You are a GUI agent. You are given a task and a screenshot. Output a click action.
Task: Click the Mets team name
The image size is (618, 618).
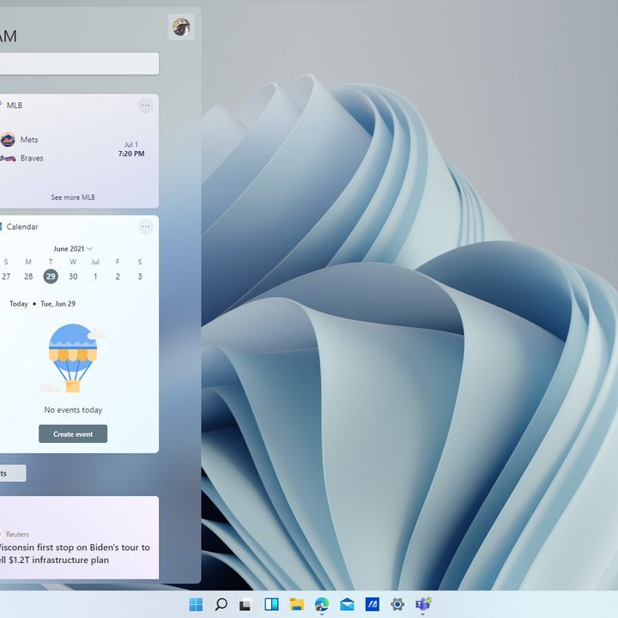tap(29, 140)
